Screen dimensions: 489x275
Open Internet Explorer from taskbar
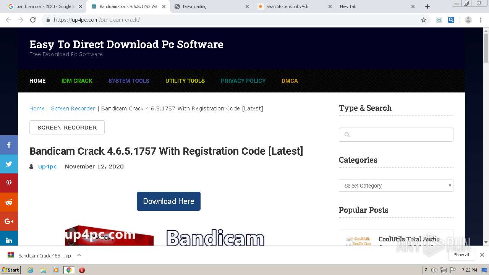[x=31, y=270]
